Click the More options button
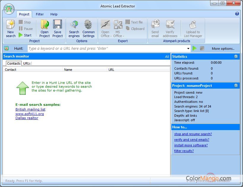 [223, 49]
